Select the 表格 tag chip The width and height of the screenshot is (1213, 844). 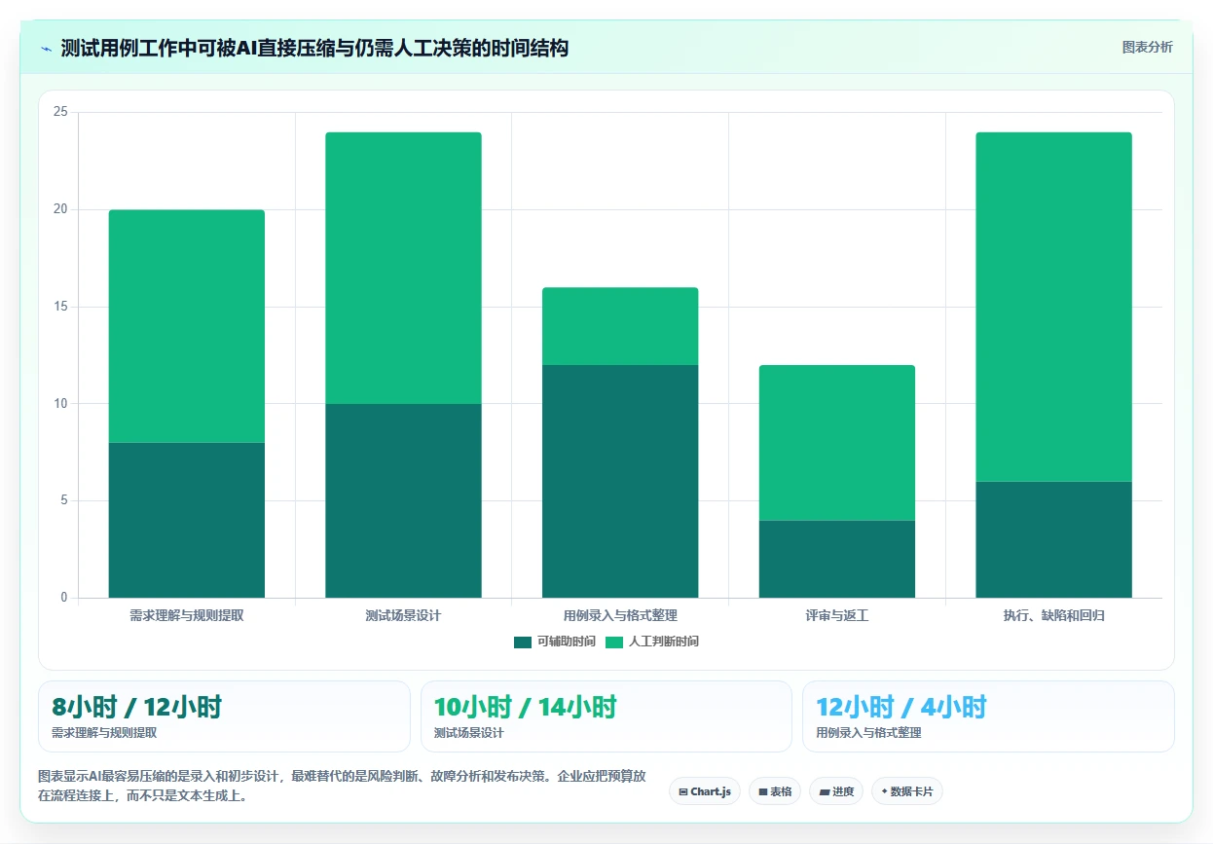(776, 791)
